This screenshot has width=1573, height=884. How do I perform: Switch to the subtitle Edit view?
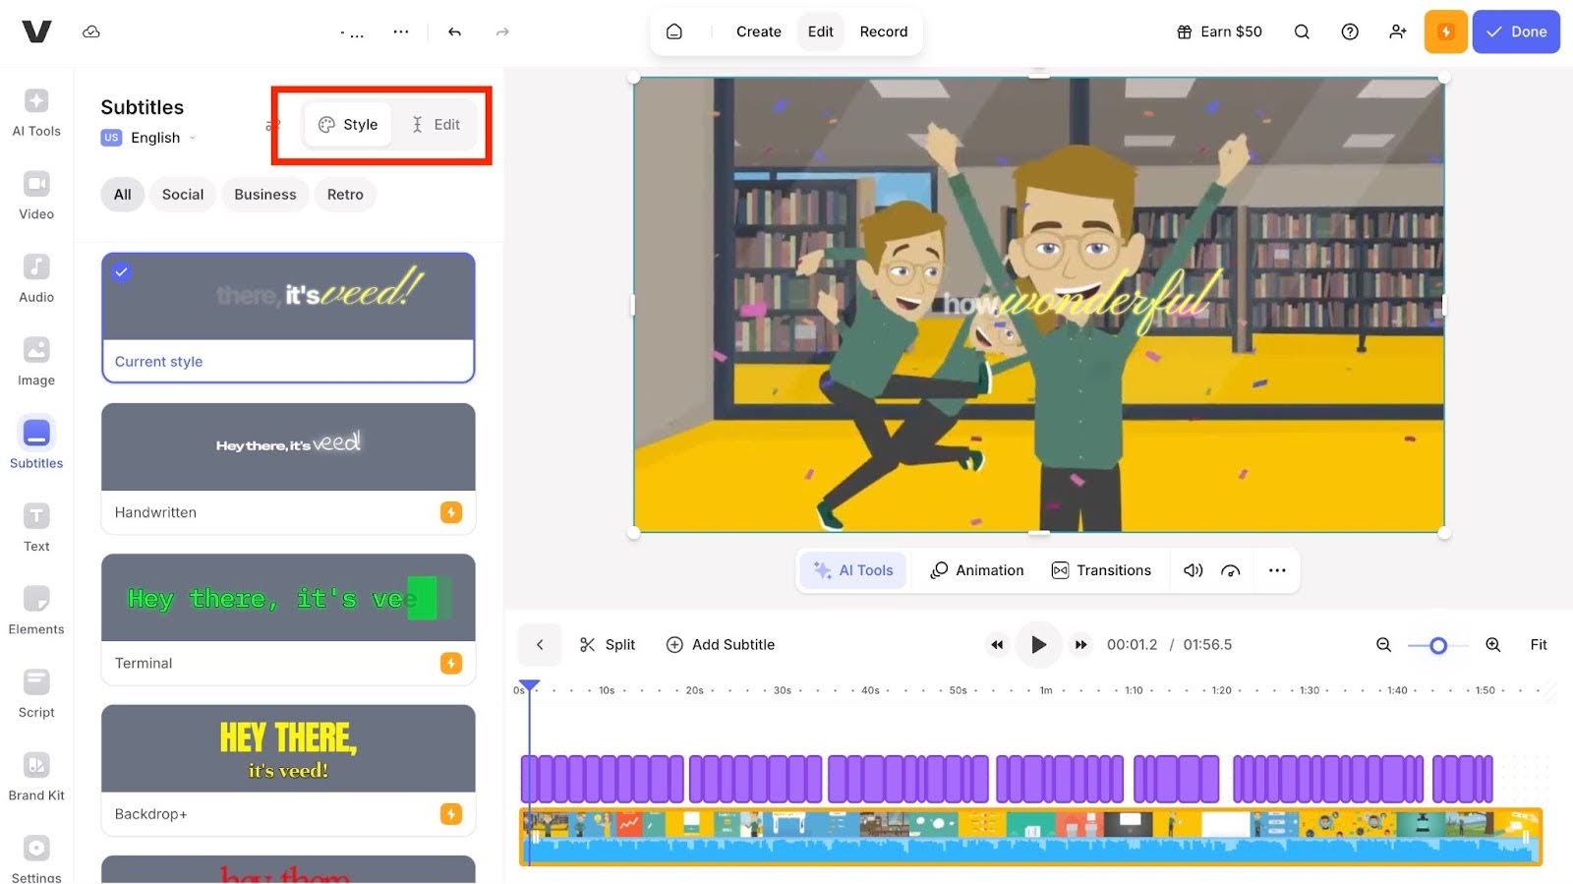[x=436, y=125]
